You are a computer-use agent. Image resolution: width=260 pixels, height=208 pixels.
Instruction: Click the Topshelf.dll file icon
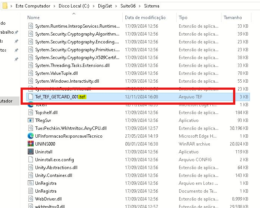pos(31,113)
